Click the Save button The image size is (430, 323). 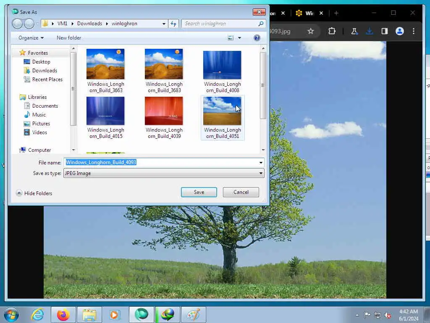pos(199,192)
